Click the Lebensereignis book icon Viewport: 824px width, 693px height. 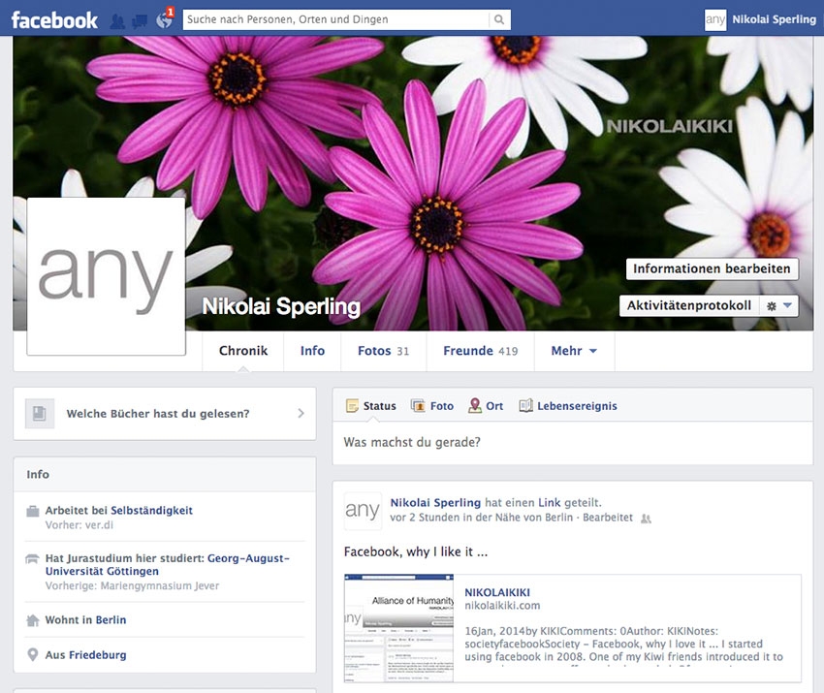(x=526, y=406)
